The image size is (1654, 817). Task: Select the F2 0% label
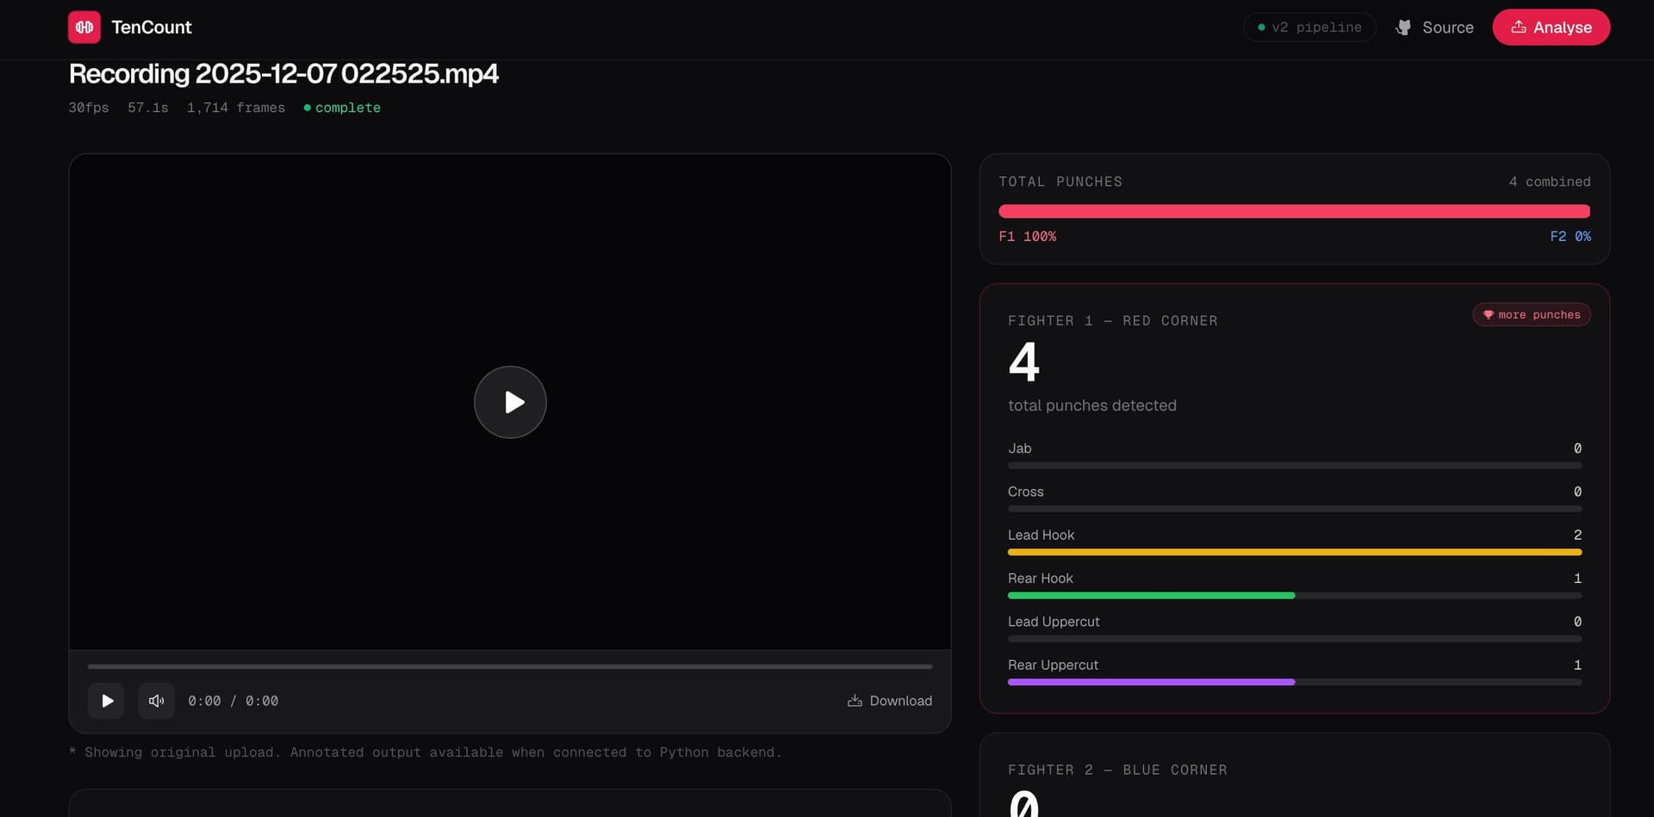(x=1570, y=236)
